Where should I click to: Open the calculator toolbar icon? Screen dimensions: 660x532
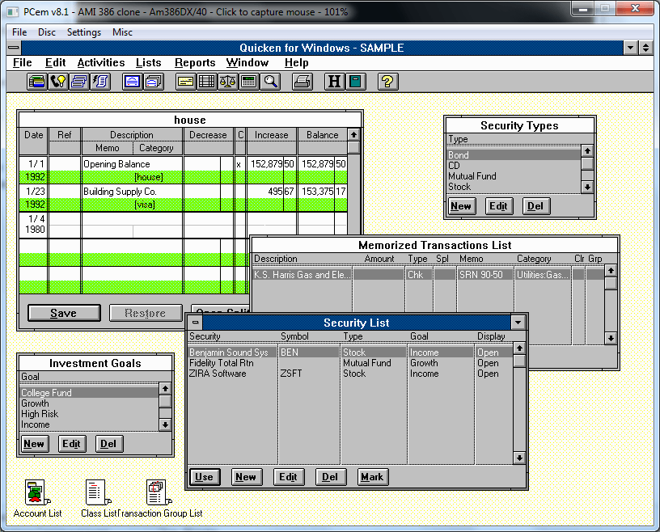[x=249, y=81]
